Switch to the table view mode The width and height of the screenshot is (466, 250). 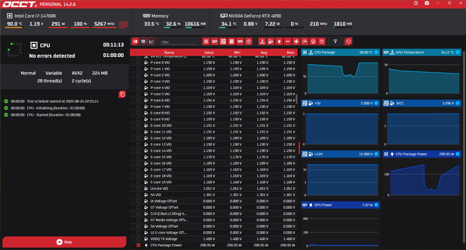coord(143,42)
